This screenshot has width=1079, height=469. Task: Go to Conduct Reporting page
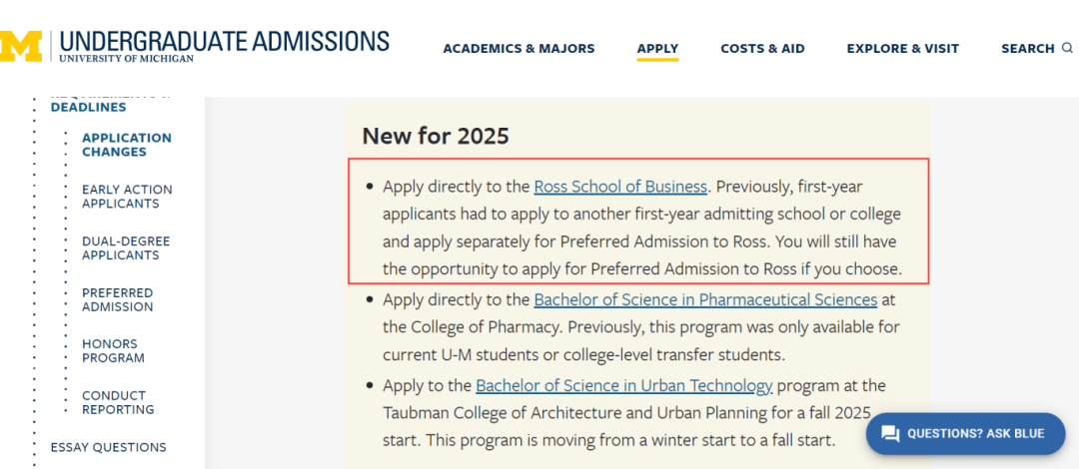tap(118, 402)
